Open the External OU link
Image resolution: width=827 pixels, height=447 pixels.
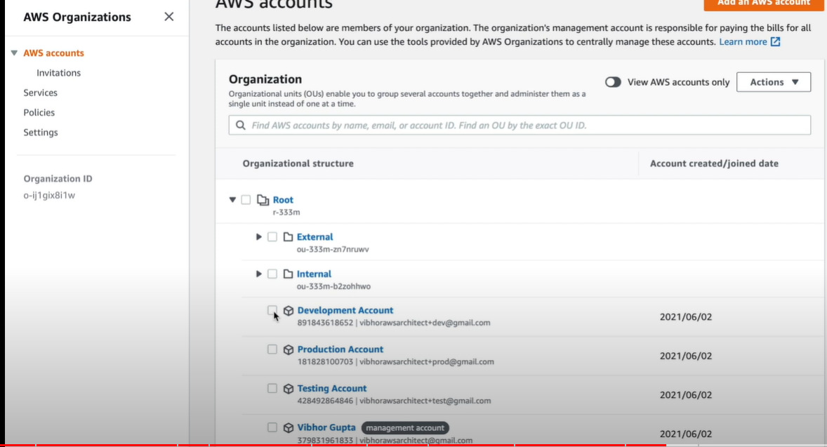tap(315, 236)
